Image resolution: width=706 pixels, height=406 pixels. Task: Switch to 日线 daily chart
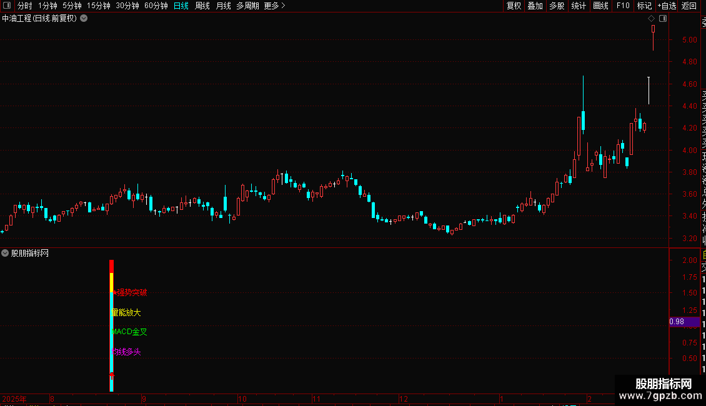(x=181, y=6)
